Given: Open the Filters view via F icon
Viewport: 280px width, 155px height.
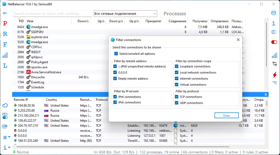Looking at the screenshot, I should click(x=5, y=44).
